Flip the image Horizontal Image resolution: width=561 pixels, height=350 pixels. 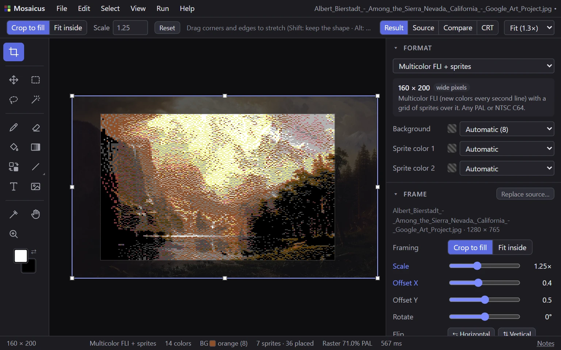pyautogui.click(x=471, y=334)
